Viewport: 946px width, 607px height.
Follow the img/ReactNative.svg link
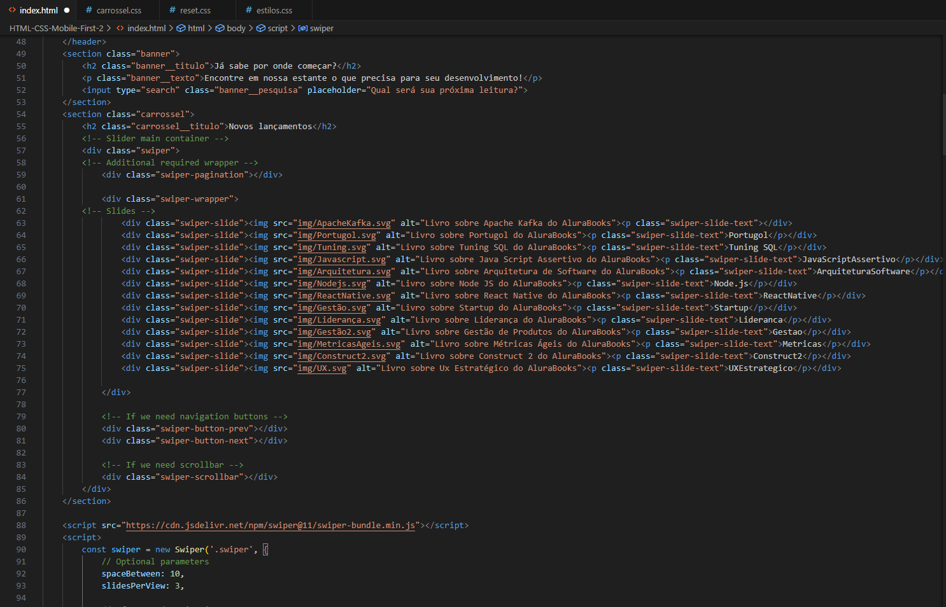[344, 296]
